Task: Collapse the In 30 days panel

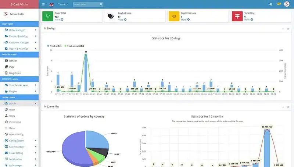Action: tap(283, 29)
